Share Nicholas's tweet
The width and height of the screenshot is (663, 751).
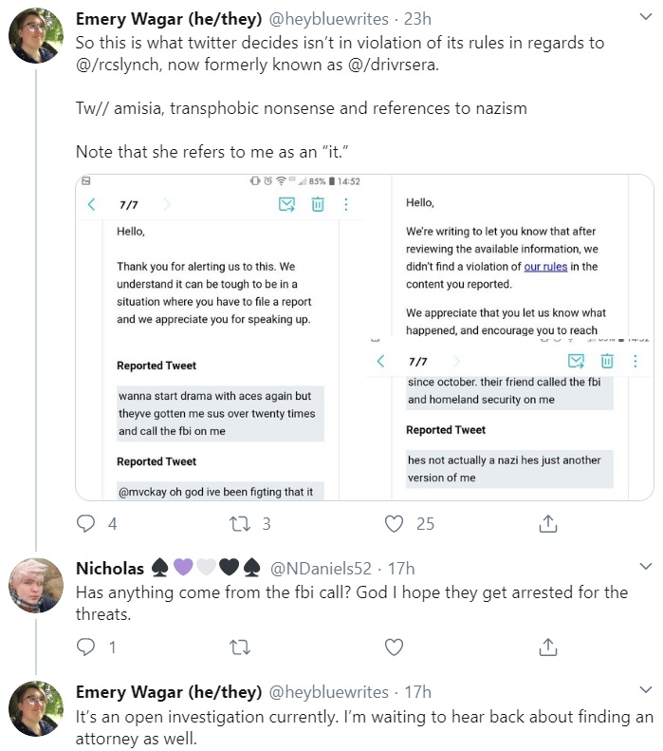pyautogui.click(x=548, y=648)
